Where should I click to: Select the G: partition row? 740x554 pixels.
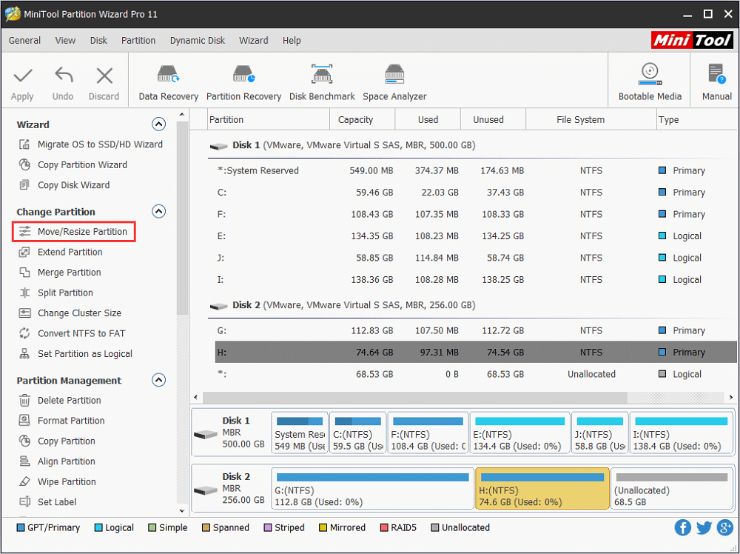476,330
